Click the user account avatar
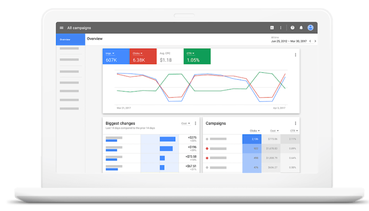369x211 pixels. (311, 28)
